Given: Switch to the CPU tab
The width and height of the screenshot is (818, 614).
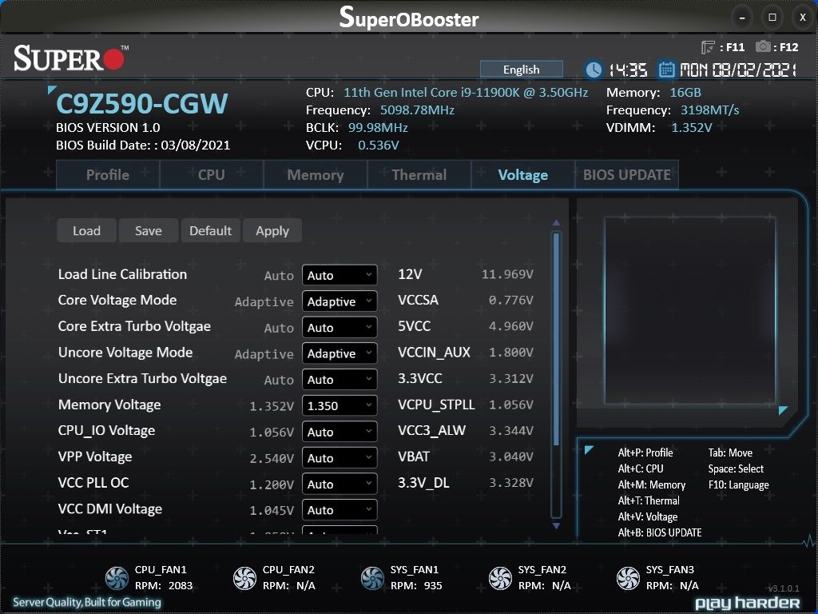Looking at the screenshot, I should [211, 175].
